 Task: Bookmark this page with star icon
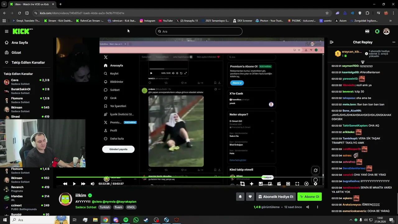pyautogui.click(x=327, y=13)
